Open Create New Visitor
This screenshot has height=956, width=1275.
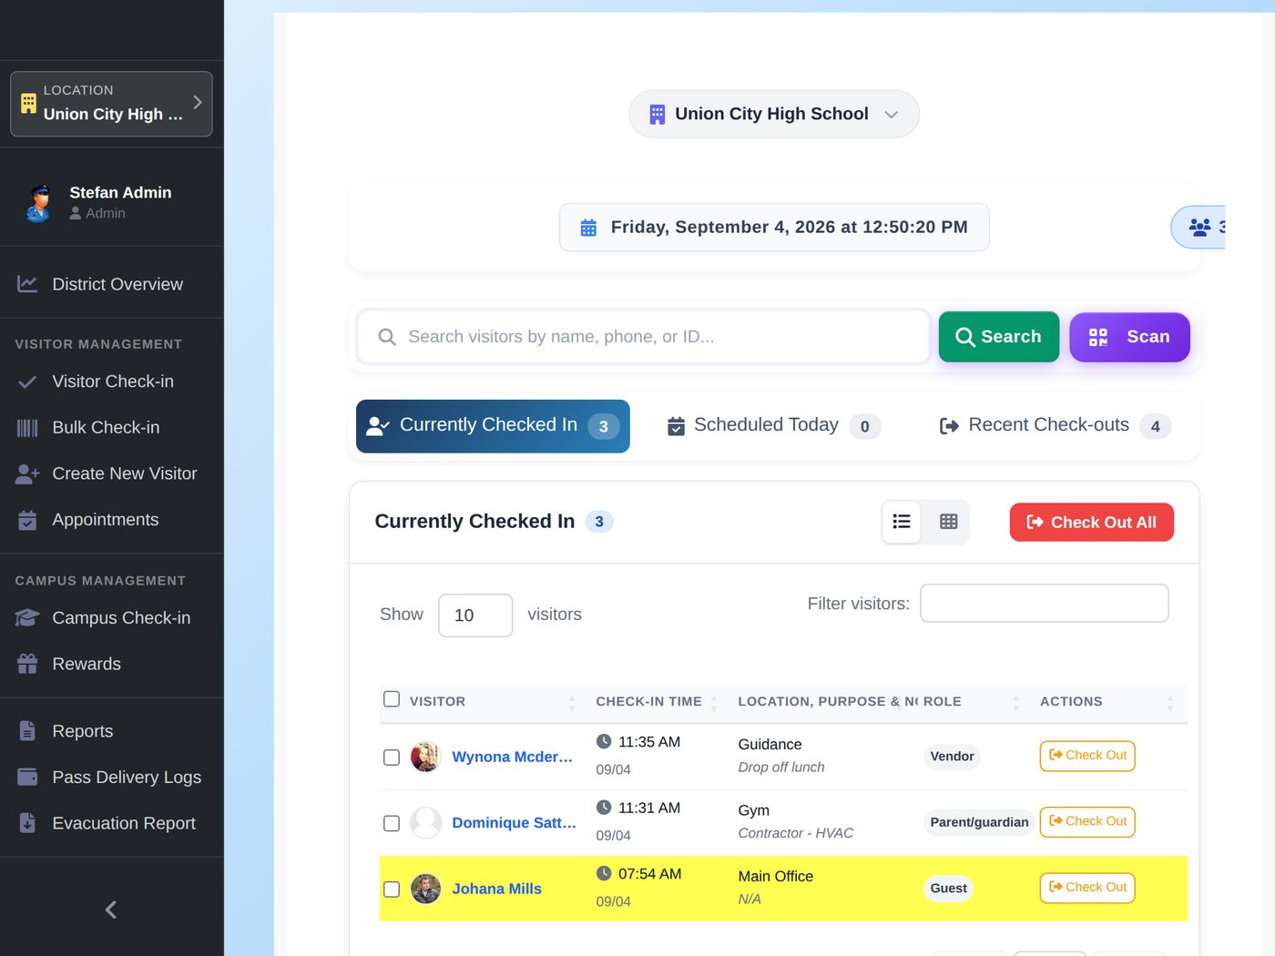[111, 473]
